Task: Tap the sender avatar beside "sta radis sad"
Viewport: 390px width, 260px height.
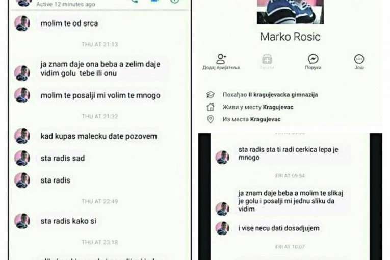Action: point(22,158)
